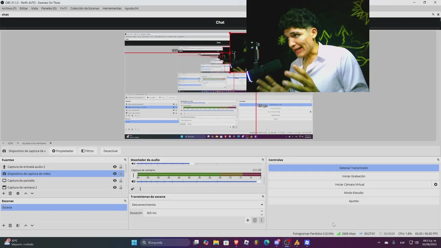
Task: Open the Colección de Escenas menu
Action: (85, 8)
